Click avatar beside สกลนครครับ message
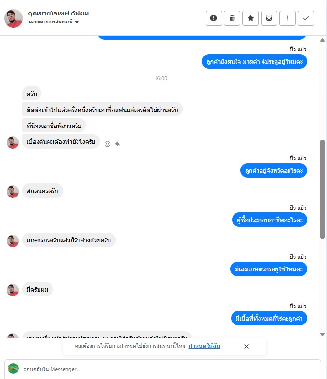This screenshot has width=327, height=379. click(x=13, y=192)
